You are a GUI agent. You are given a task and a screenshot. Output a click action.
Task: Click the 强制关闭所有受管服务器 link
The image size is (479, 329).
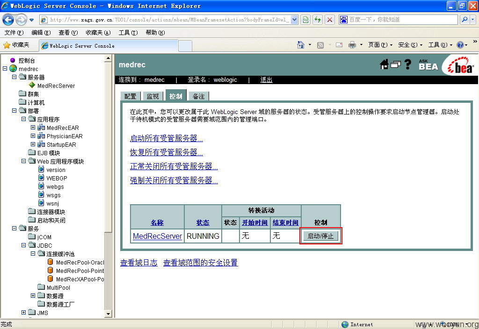174,180
